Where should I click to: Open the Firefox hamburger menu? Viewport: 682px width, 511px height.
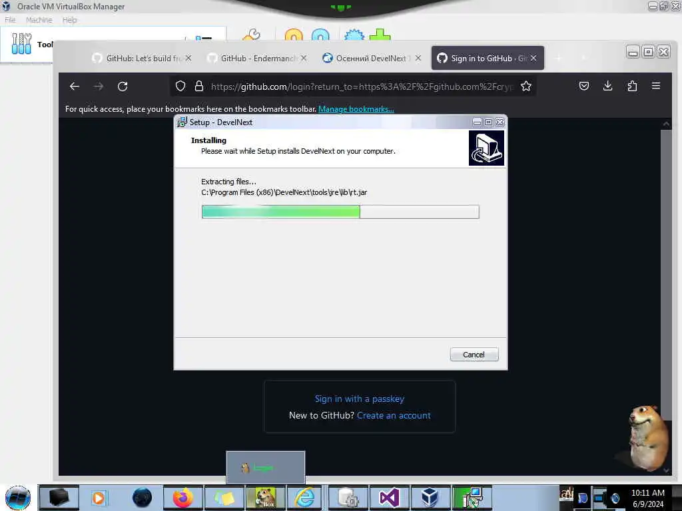(x=656, y=86)
